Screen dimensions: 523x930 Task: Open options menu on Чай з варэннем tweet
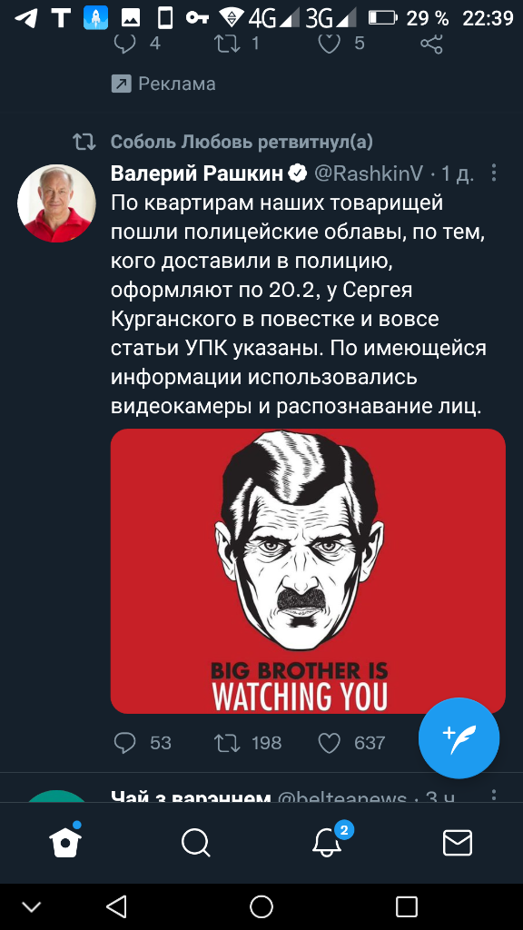coord(494,795)
